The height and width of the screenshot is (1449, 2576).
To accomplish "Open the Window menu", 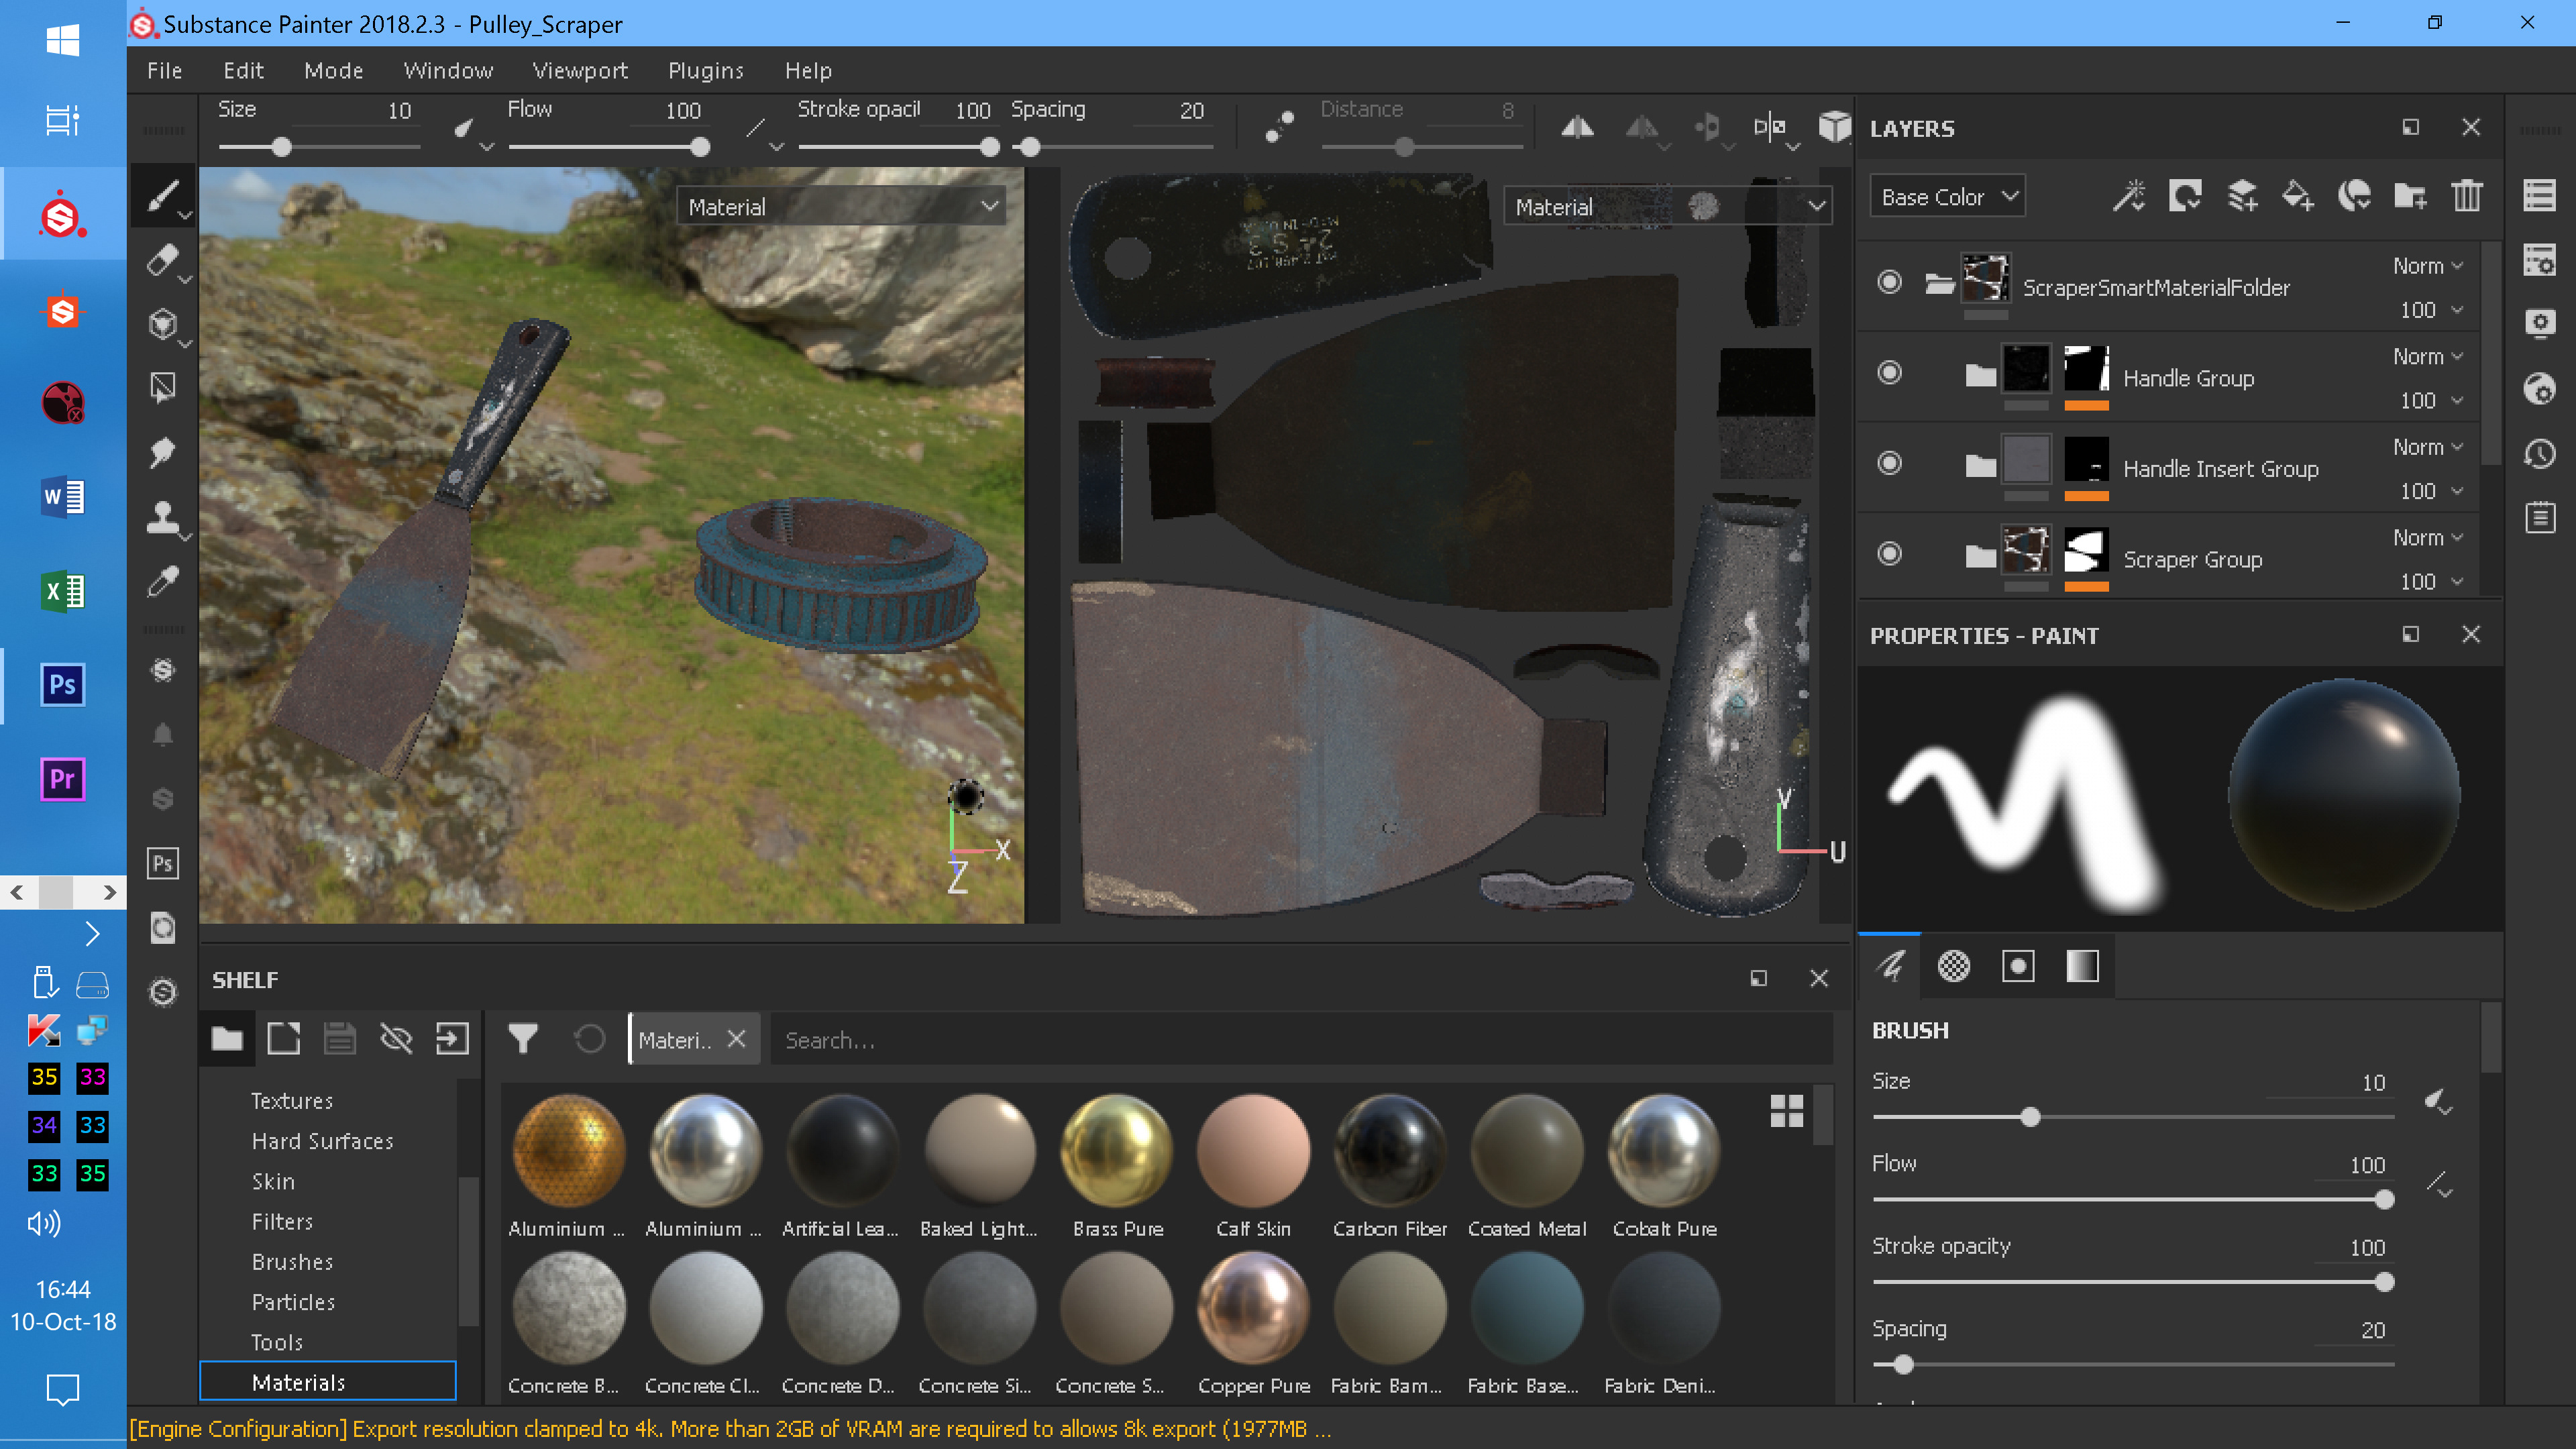I will point(448,71).
